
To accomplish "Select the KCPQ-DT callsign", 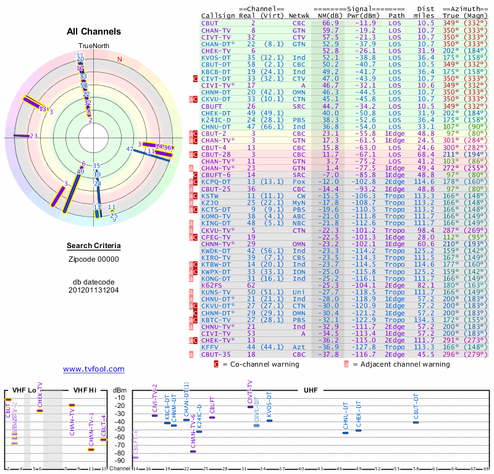I will click(x=216, y=181).
